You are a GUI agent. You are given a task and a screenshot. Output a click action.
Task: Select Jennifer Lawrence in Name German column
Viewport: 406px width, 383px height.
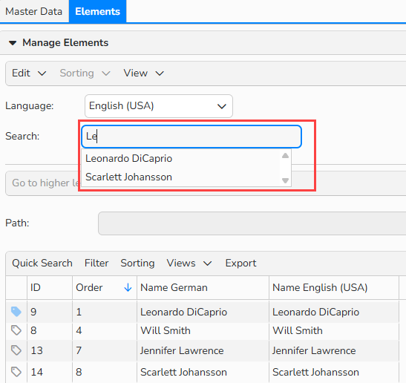(x=182, y=350)
